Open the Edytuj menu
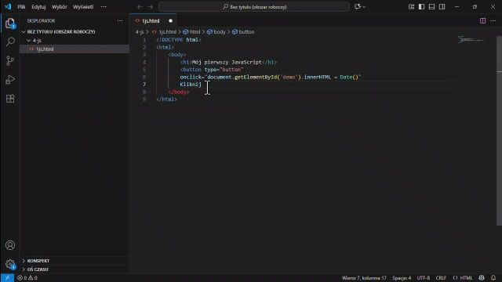This screenshot has height=282, width=502. pyautogui.click(x=38, y=7)
